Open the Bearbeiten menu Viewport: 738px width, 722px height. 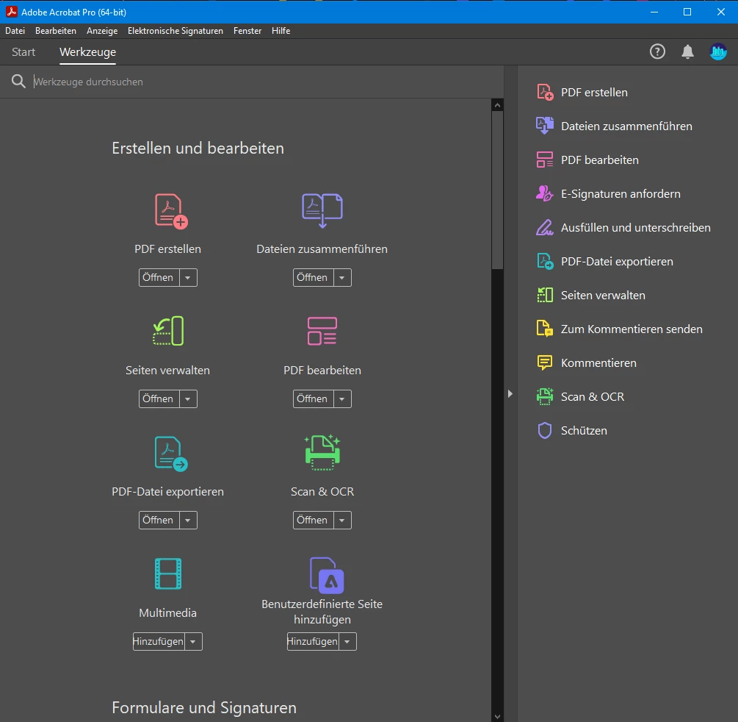point(56,31)
